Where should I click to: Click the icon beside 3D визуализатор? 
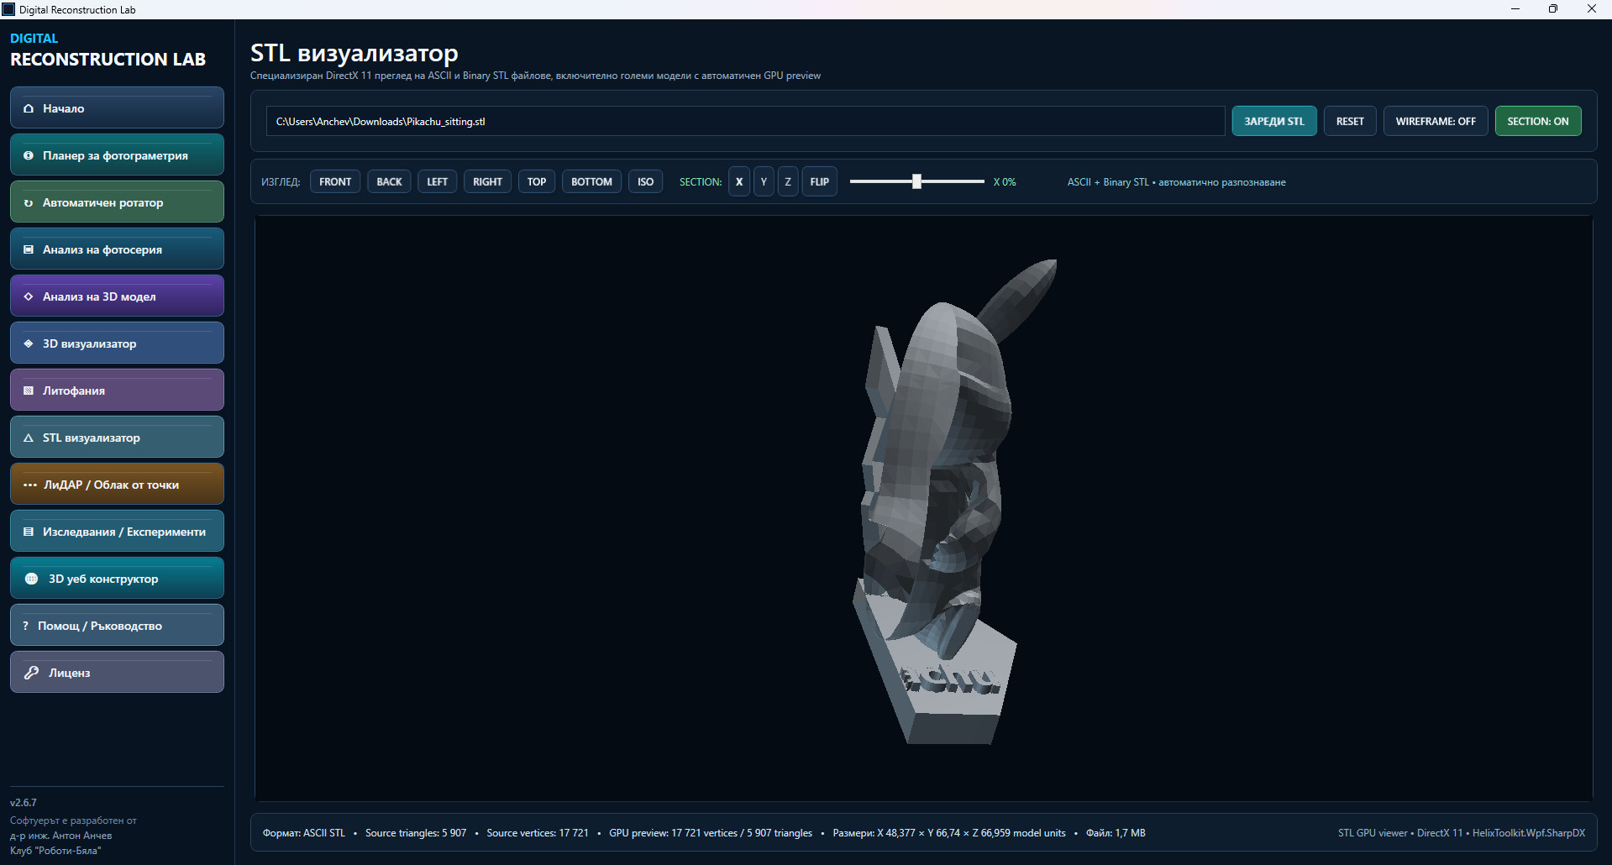pos(29,343)
